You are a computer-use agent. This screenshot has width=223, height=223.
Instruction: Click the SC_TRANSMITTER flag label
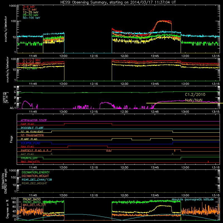(32, 135)
